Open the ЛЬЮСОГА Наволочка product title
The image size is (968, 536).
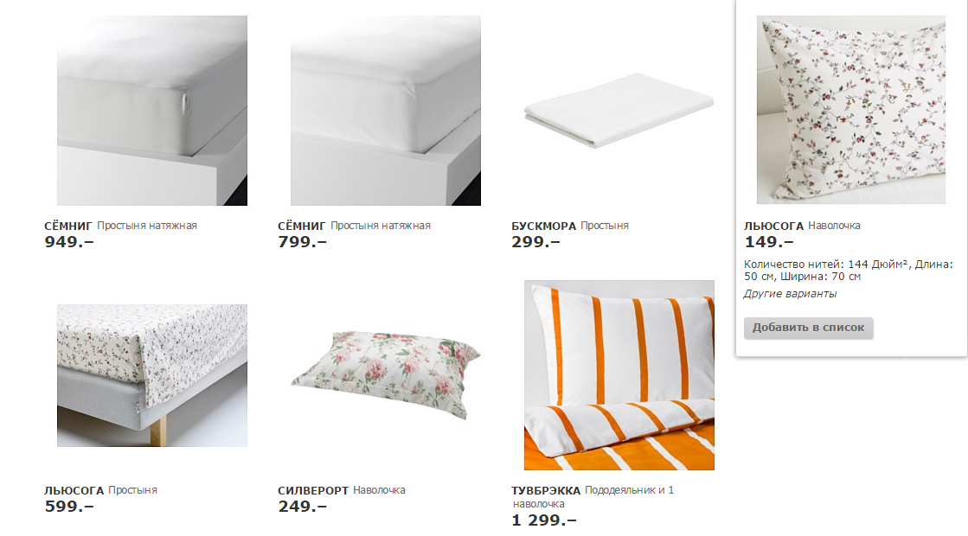click(802, 226)
